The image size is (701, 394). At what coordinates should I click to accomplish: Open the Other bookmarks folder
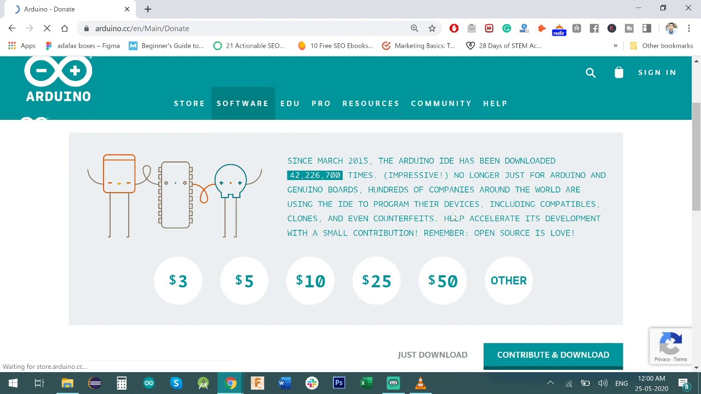662,46
